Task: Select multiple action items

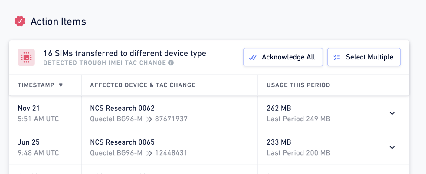Action: pos(364,57)
